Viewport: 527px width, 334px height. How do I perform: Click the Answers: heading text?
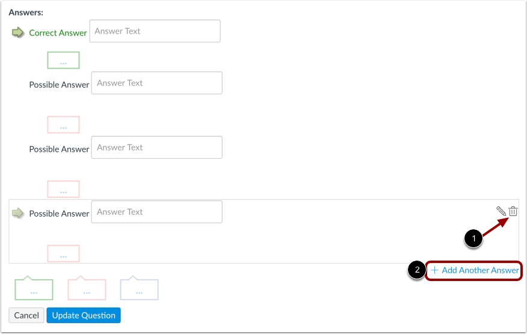[26, 13]
